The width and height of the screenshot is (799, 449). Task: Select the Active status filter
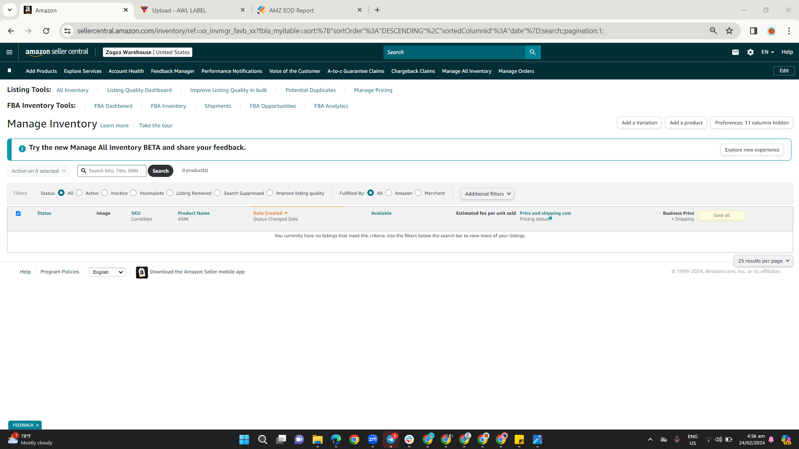click(x=79, y=193)
